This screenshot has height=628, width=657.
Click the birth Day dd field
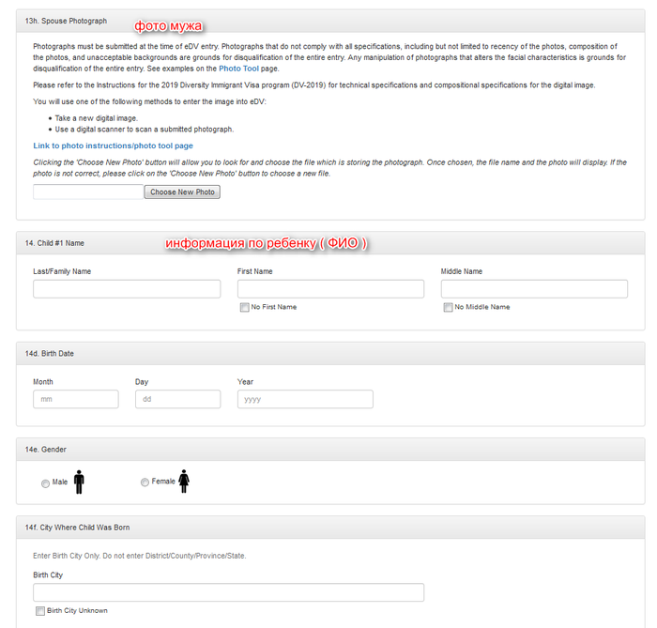pos(177,399)
